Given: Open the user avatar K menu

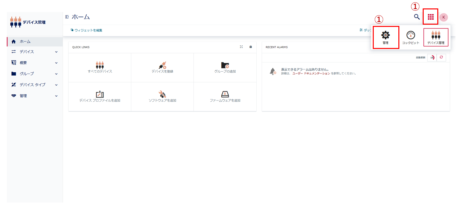Looking at the screenshot, I should click(x=443, y=17).
